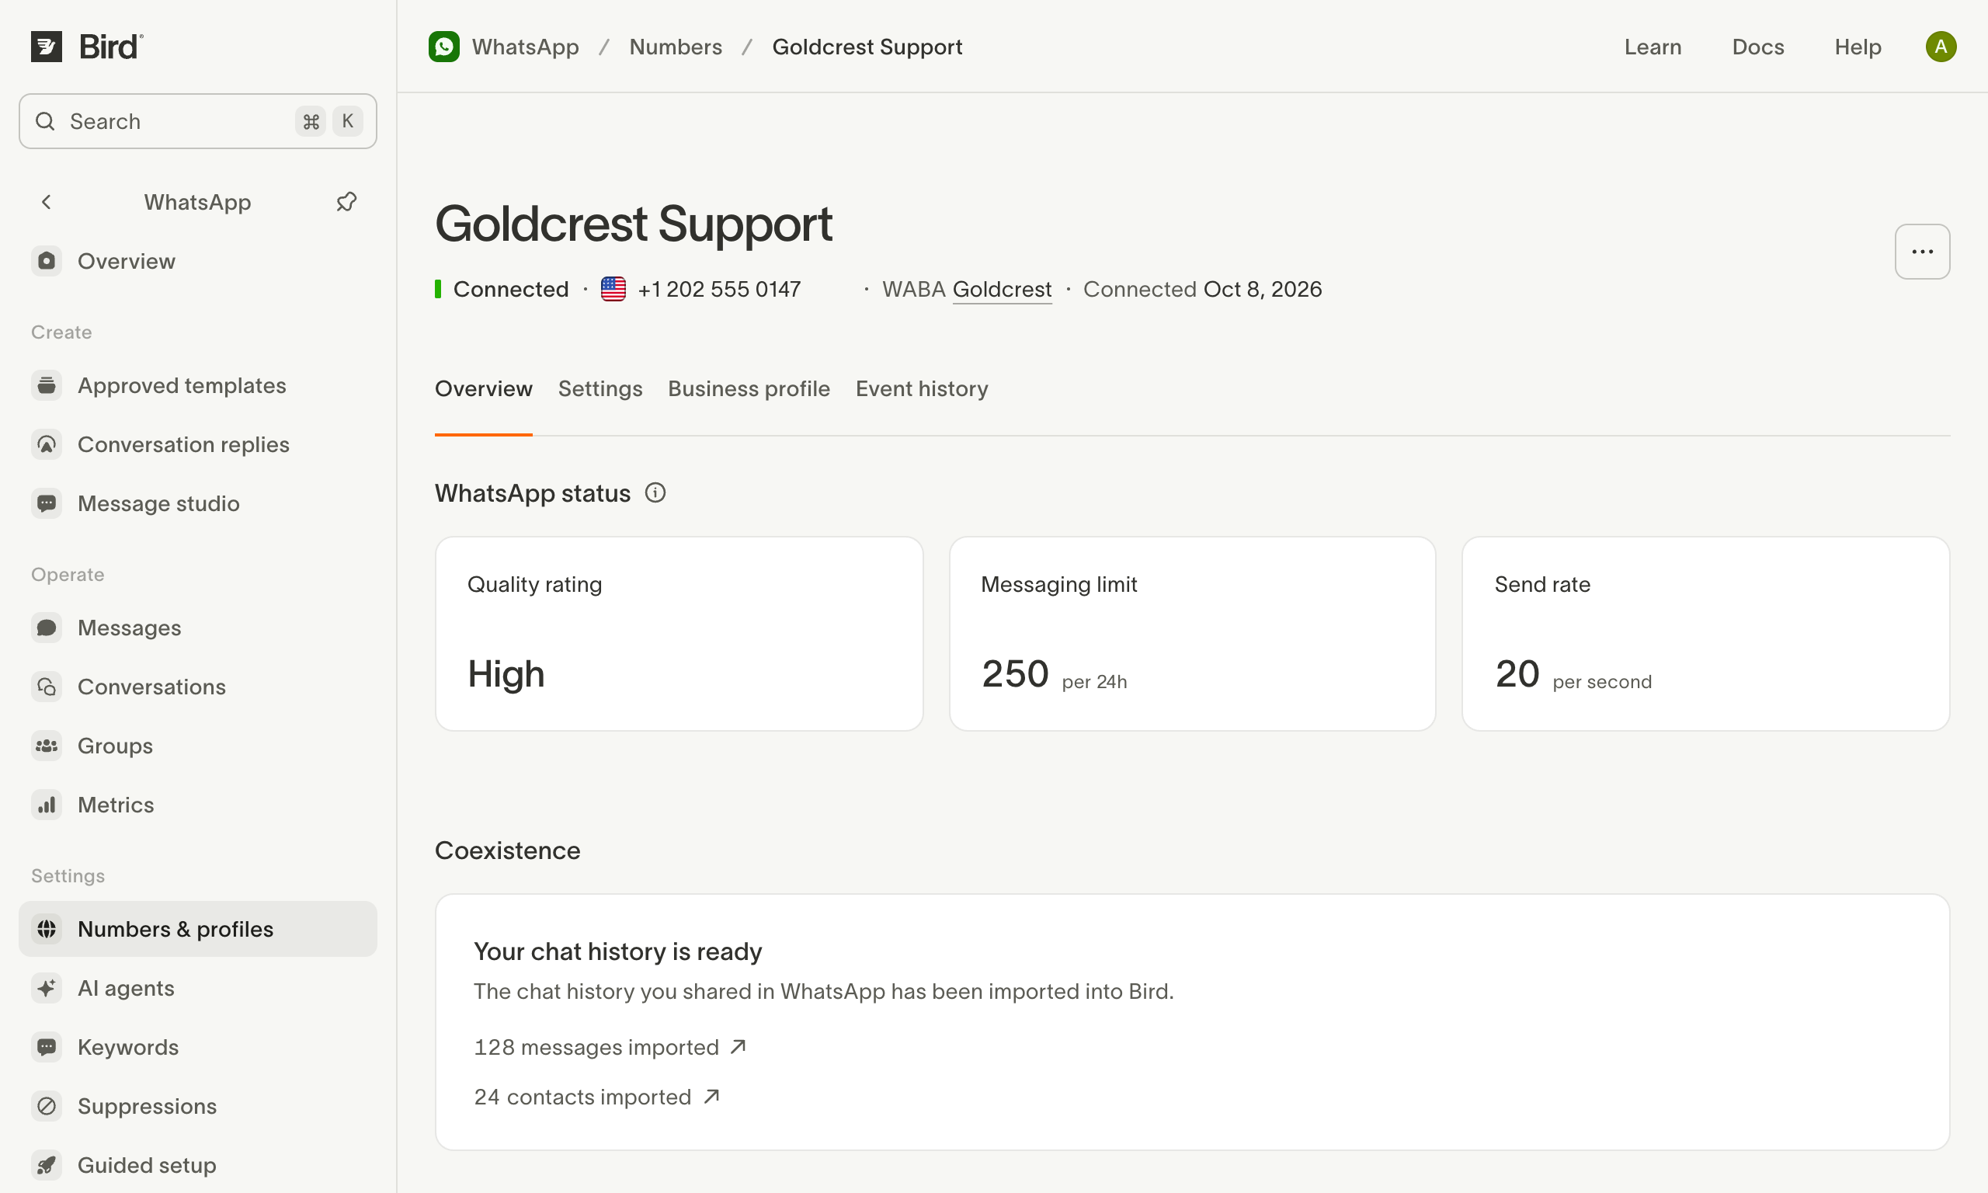This screenshot has width=1988, height=1193.
Task: Open the Event history tab
Action: tap(922, 389)
